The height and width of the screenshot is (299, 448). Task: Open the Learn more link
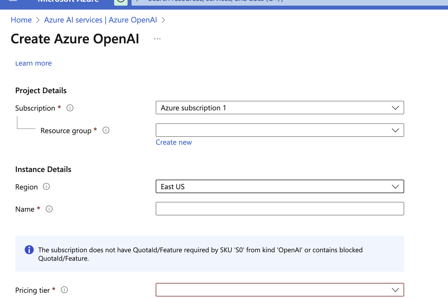33,63
